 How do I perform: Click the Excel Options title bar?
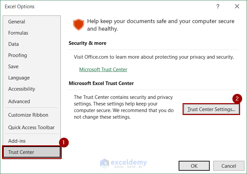[x=99, y=7]
